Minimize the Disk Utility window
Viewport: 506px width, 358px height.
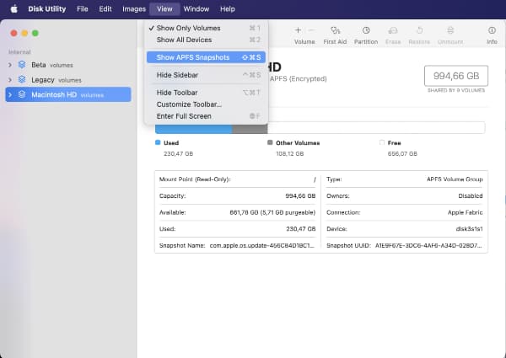(24, 33)
